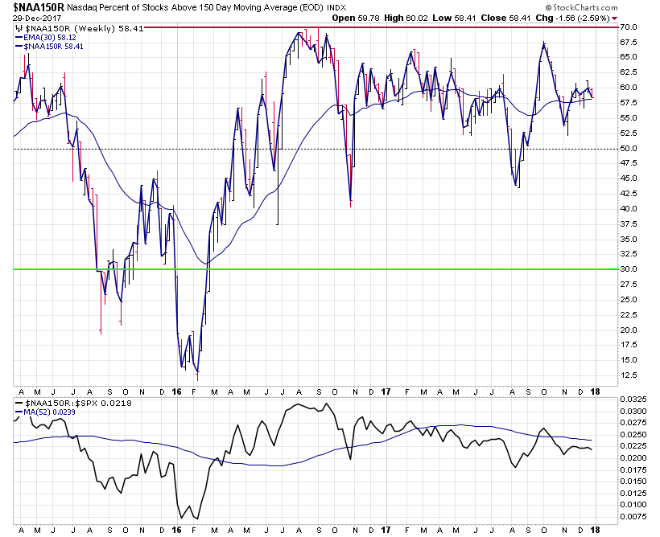Click the Close 58.41 value
The width and height of the screenshot is (660, 537).
pyautogui.click(x=505, y=18)
